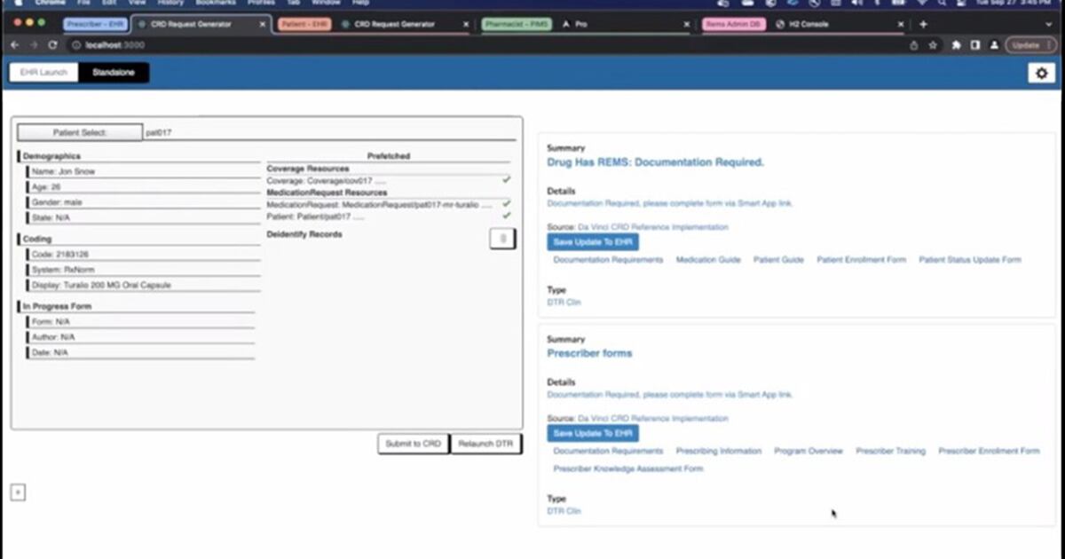Open the Prescribing Information link

coord(719,451)
